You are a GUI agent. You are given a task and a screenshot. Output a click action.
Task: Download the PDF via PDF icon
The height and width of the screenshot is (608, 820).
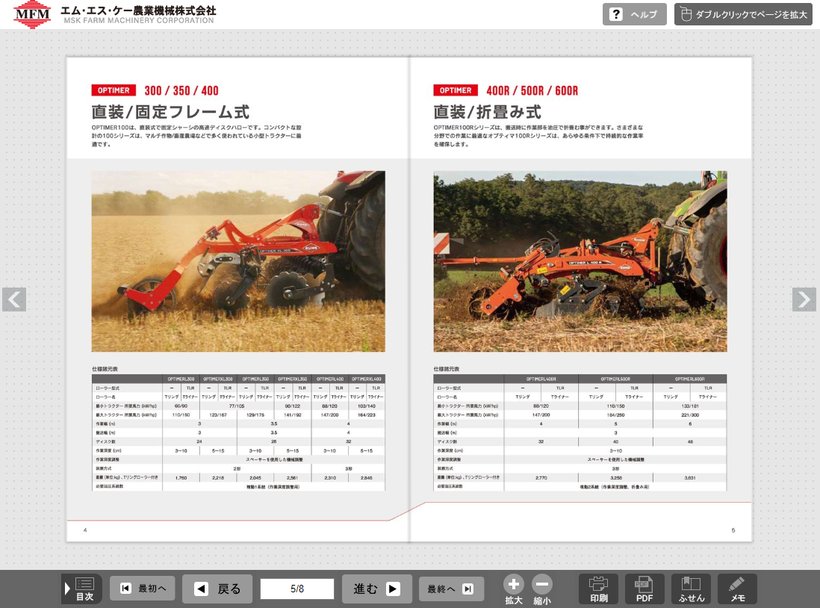pyautogui.click(x=644, y=589)
